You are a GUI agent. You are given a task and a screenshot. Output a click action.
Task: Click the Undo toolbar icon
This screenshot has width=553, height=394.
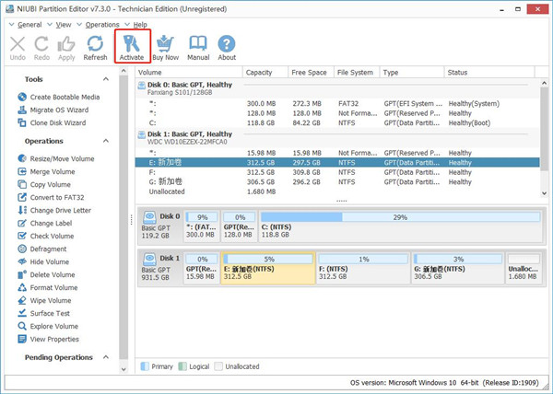pos(18,42)
